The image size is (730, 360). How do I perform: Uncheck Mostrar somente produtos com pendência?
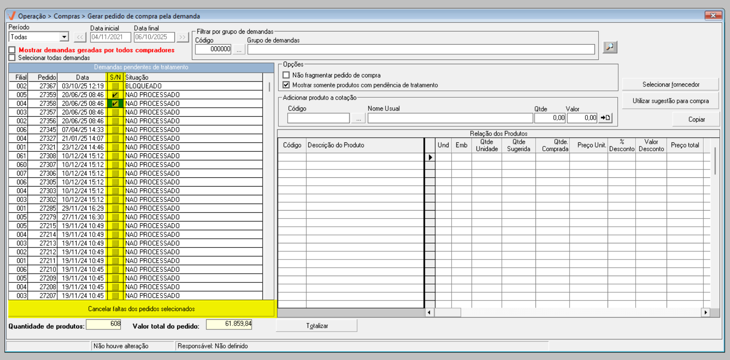point(286,85)
